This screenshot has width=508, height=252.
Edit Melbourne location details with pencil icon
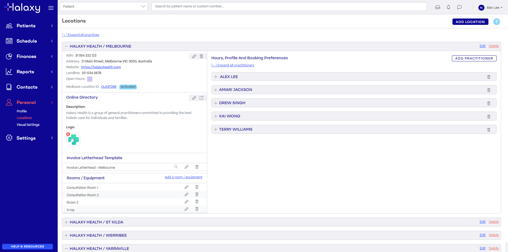[194, 56]
